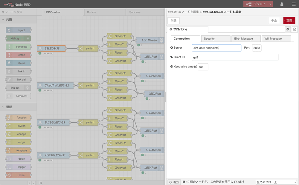
Task: Open the 全てのフロー上 scope dropdown
Action: click(276, 182)
